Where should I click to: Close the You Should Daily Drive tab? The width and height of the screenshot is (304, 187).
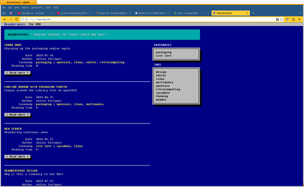[91, 13]
